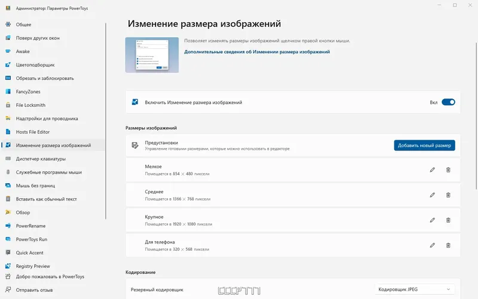Open the File Locksmith page
This screenshot has height=299, width=478.
pyautogui.click(x=33, y=105)
